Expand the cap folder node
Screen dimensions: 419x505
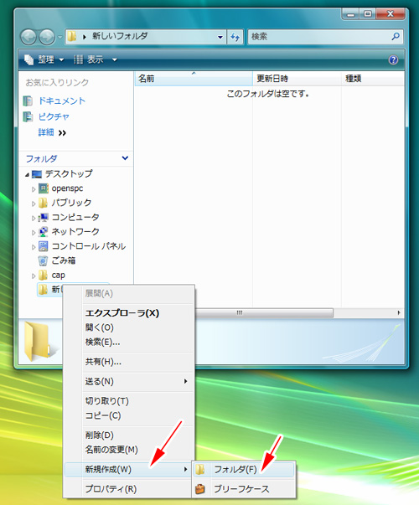tap(34, 276)
